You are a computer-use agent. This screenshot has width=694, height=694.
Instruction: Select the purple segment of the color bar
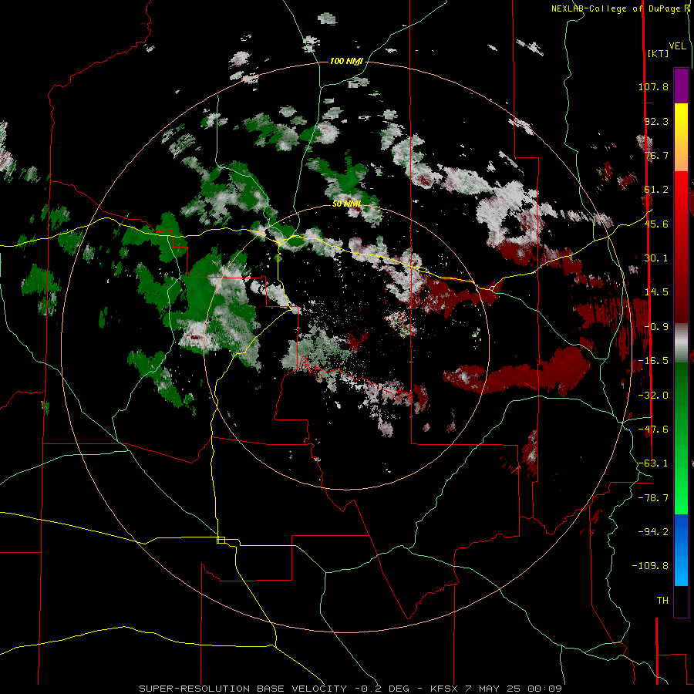[681, 86]
